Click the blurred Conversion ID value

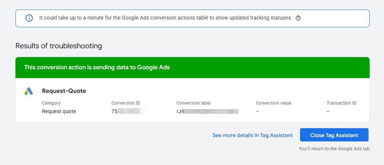point(128,111)
